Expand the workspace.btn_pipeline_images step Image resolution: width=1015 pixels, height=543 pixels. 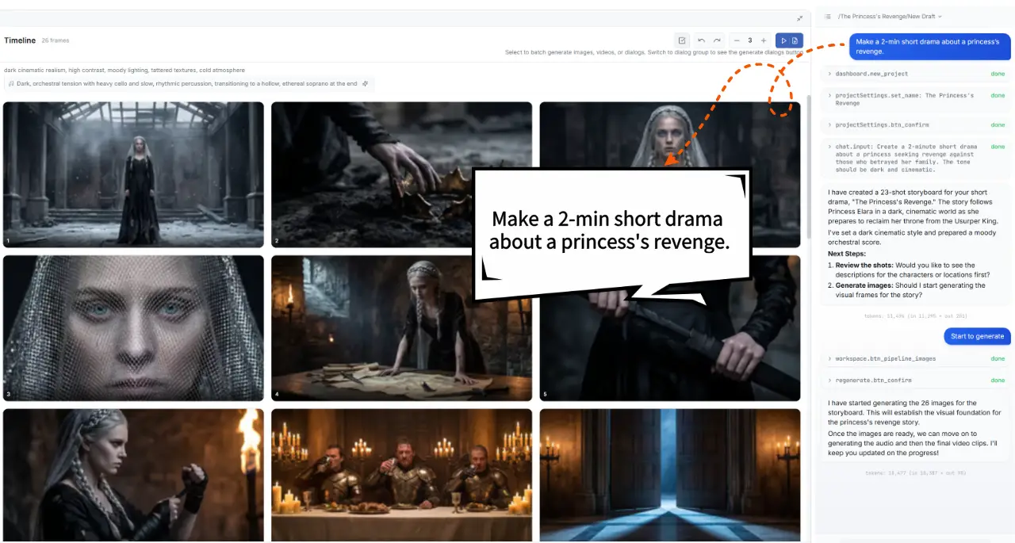[x=829, y=359]
